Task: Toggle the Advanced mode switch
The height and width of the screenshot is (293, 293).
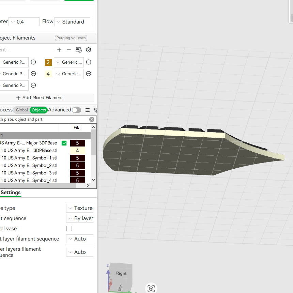Action: 76,110
